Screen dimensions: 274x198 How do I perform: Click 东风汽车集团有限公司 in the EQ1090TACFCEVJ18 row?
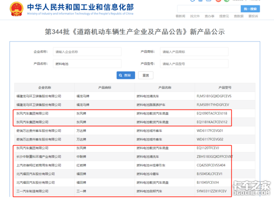click(x=32, y=114)
